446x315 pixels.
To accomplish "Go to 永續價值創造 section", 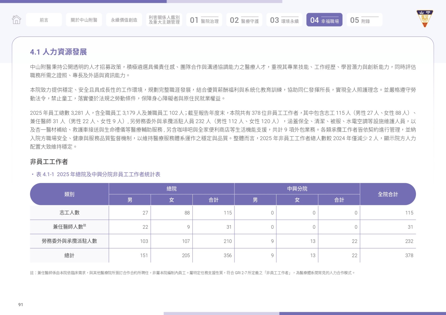I will [x=124, y=20].
